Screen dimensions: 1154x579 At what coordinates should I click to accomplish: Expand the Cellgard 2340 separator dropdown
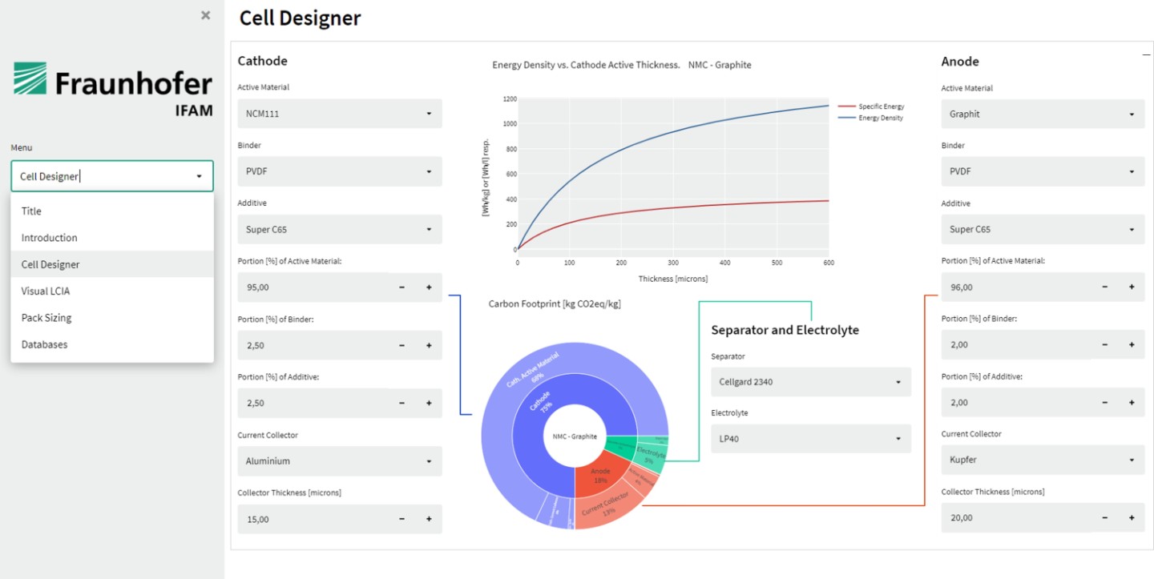(811, 382)
